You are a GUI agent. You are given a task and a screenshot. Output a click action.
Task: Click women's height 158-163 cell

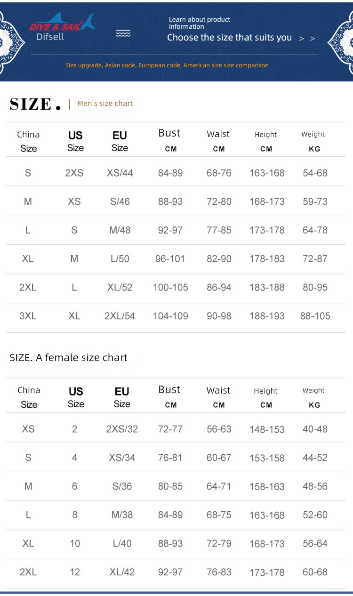tap(267, 487)
